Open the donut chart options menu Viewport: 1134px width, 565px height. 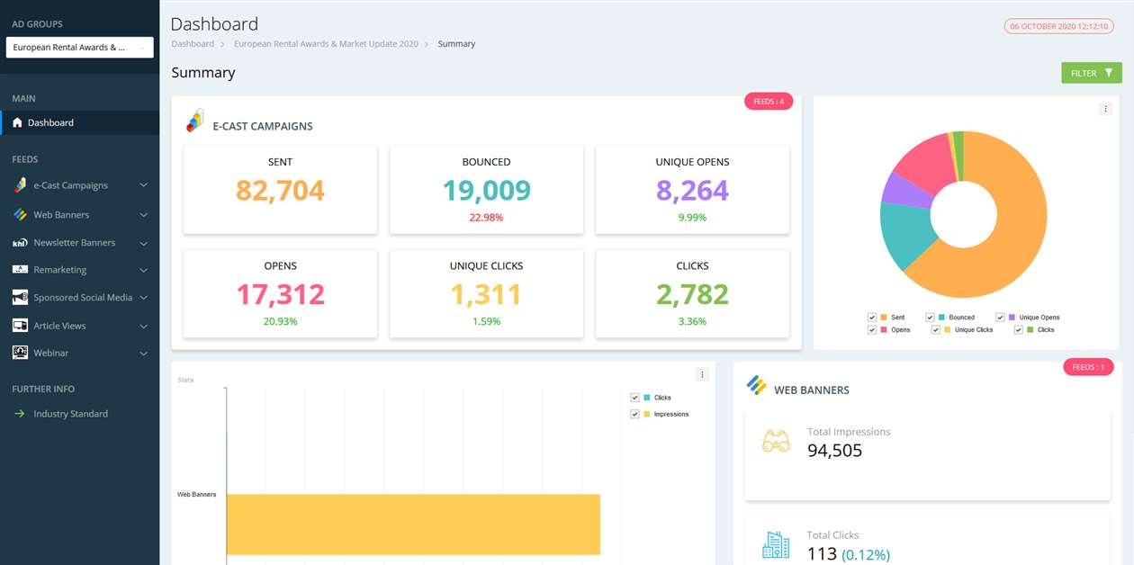(x=1105, y=108)
